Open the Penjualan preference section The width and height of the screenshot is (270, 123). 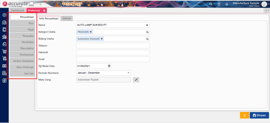click(x=22, y=36)
